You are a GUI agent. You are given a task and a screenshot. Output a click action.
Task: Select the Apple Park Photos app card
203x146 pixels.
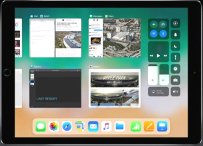pos(114,88)
